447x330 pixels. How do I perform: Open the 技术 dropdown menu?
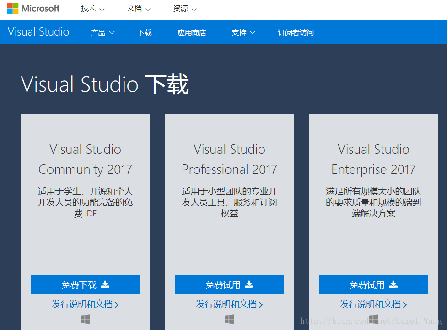point(93,9)
